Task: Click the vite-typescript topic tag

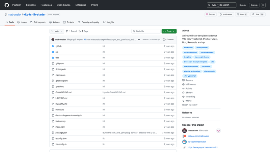Action: click(190, 76)
